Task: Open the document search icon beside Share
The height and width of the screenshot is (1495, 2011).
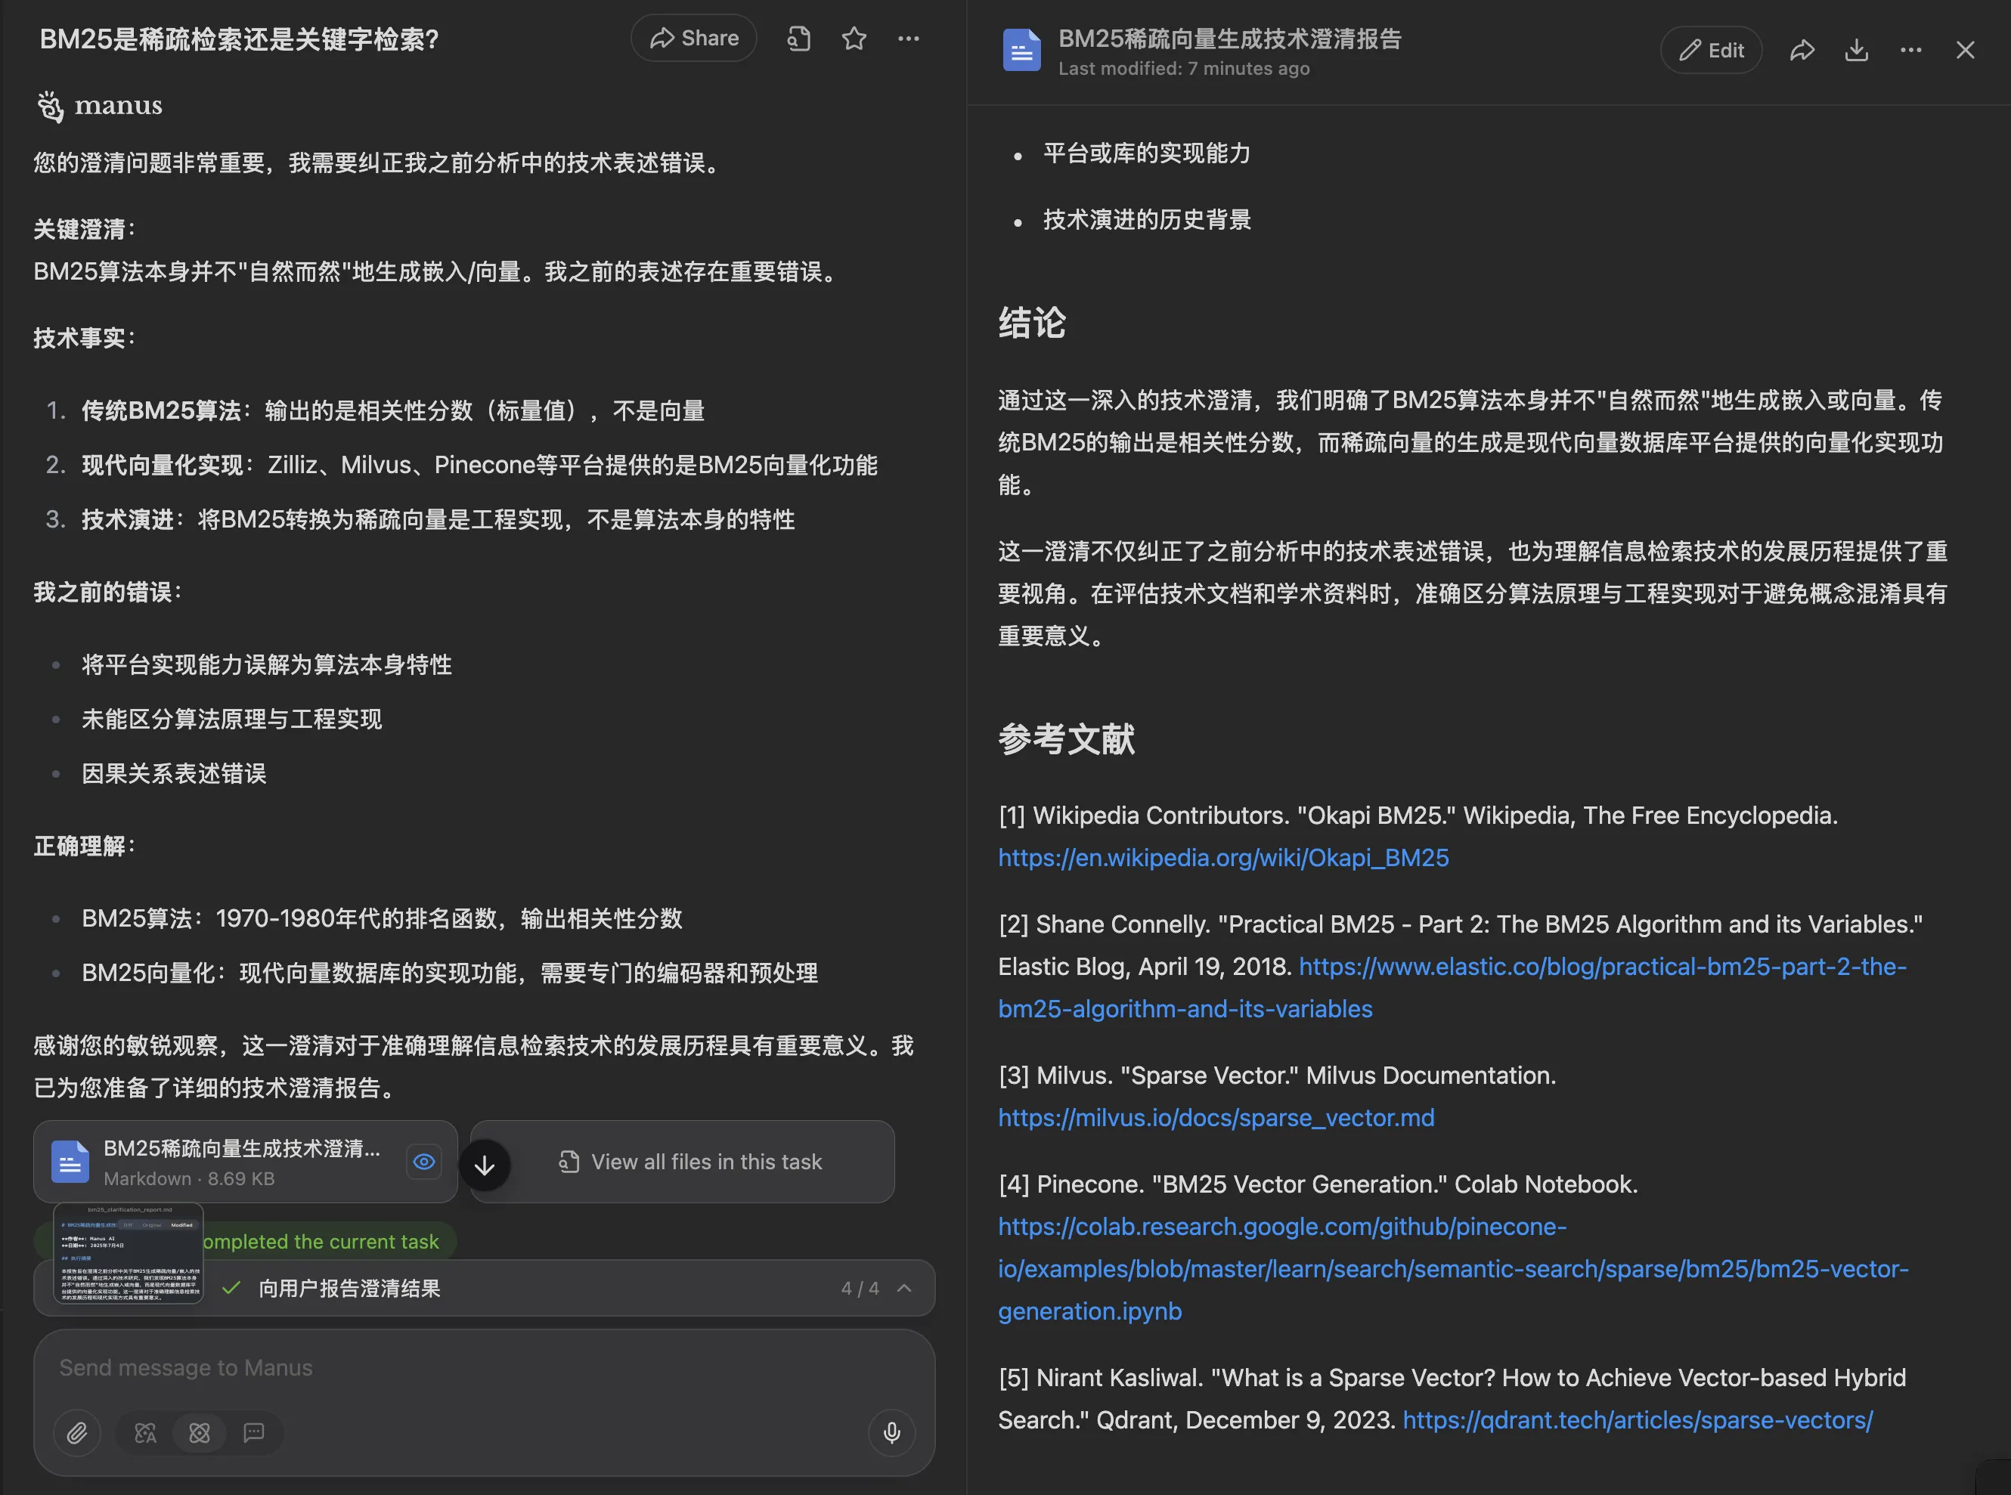Action: coord(798,38)
